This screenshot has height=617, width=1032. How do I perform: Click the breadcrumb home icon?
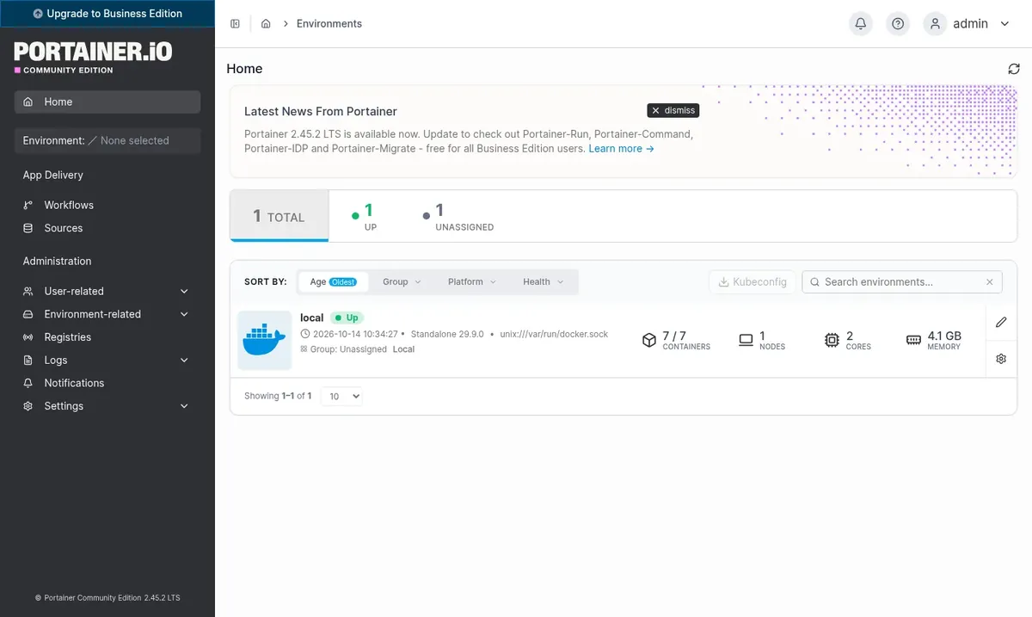click(x=266, y=24)
